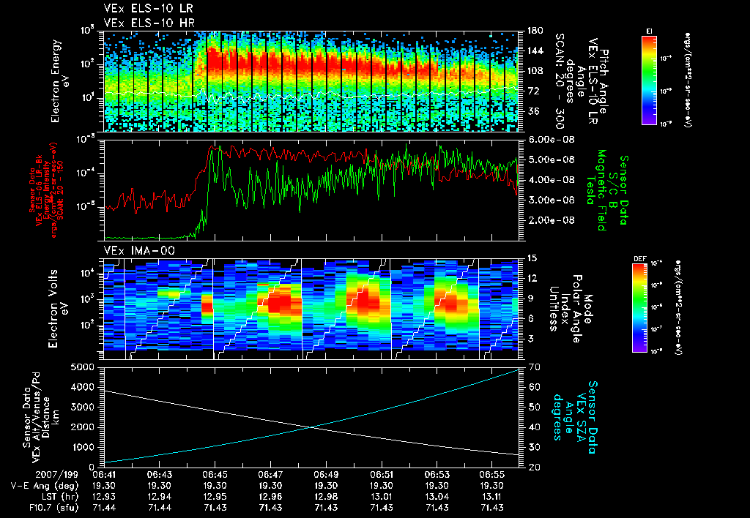
Task: Click the altitude axis tick 5000
Action: pos(81,367)
